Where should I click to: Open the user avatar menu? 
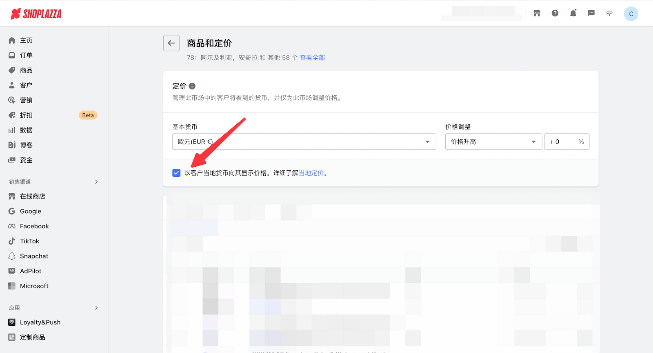[631, 14]
